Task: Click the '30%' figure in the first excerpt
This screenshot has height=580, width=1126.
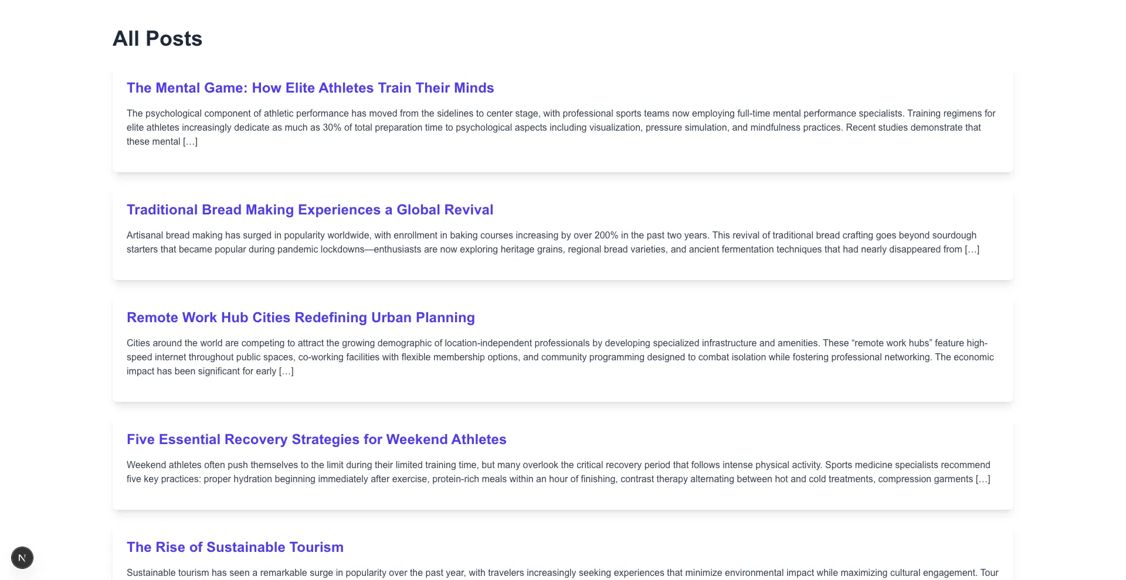Action: tap(332, 128)
